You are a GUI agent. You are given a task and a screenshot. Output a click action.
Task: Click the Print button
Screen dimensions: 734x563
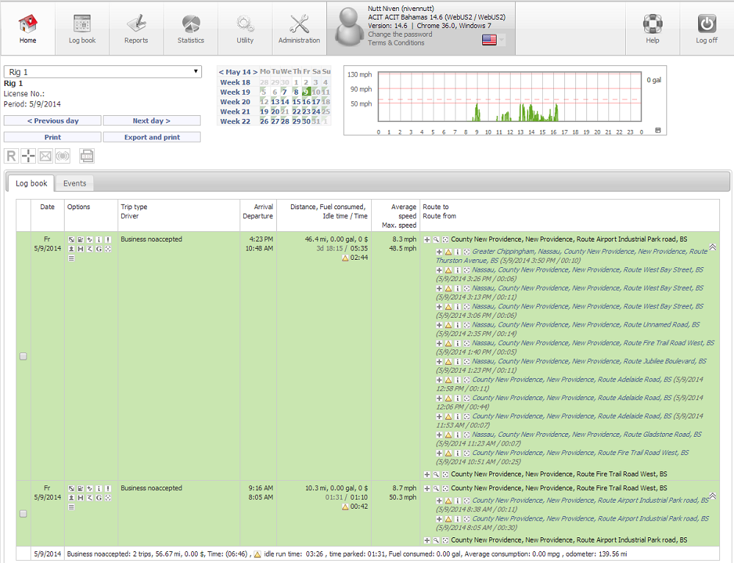[52, 137]
